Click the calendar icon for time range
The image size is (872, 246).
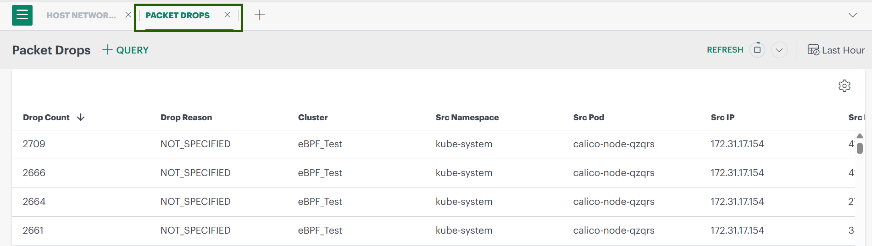click(x=813, y=50)
